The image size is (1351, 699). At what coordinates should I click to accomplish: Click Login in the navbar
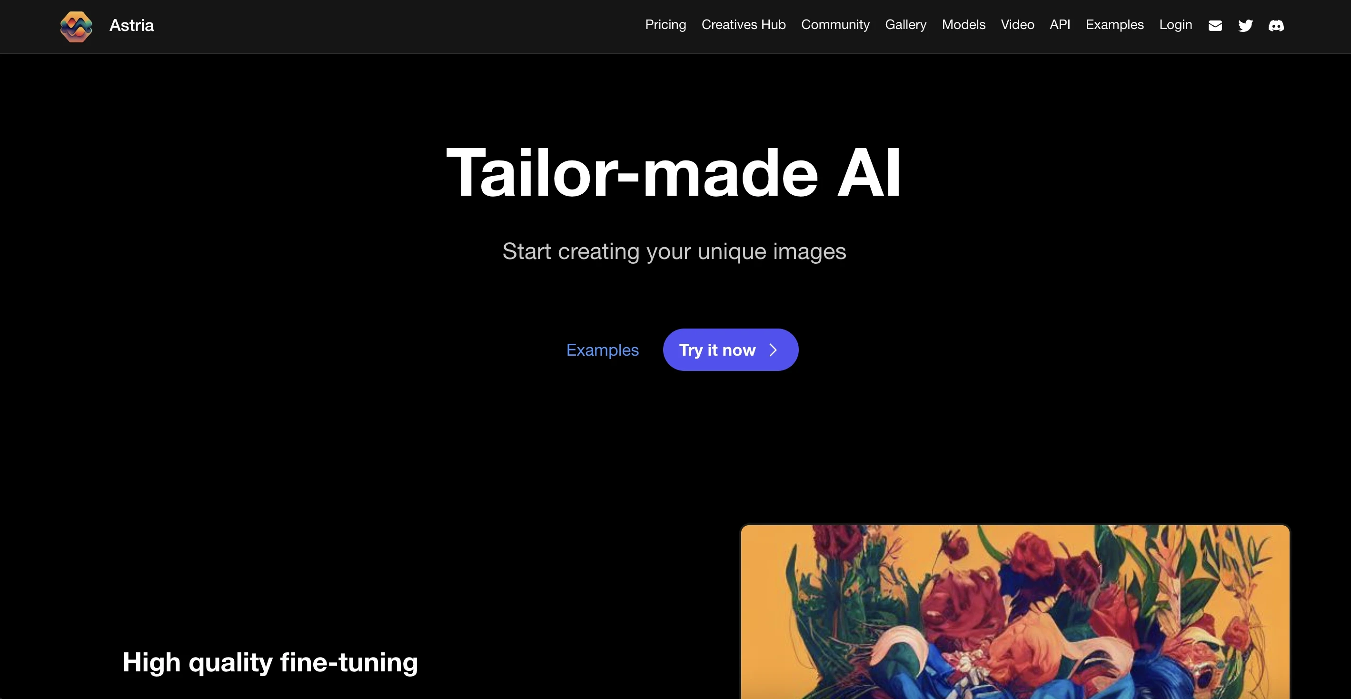coord(1175,25)
